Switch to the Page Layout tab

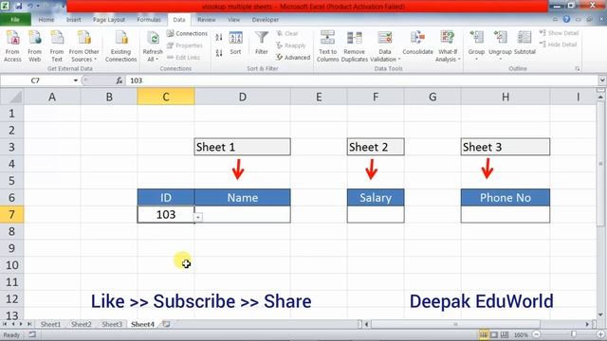109,19
